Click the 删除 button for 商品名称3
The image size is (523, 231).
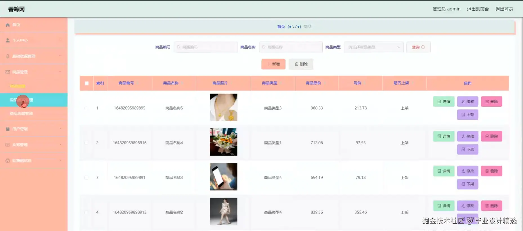click(491, 171)
